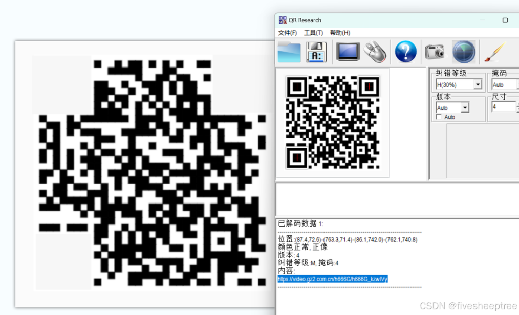
Task: Click the QR Research app icon in title bar
Action: point(283,20)
